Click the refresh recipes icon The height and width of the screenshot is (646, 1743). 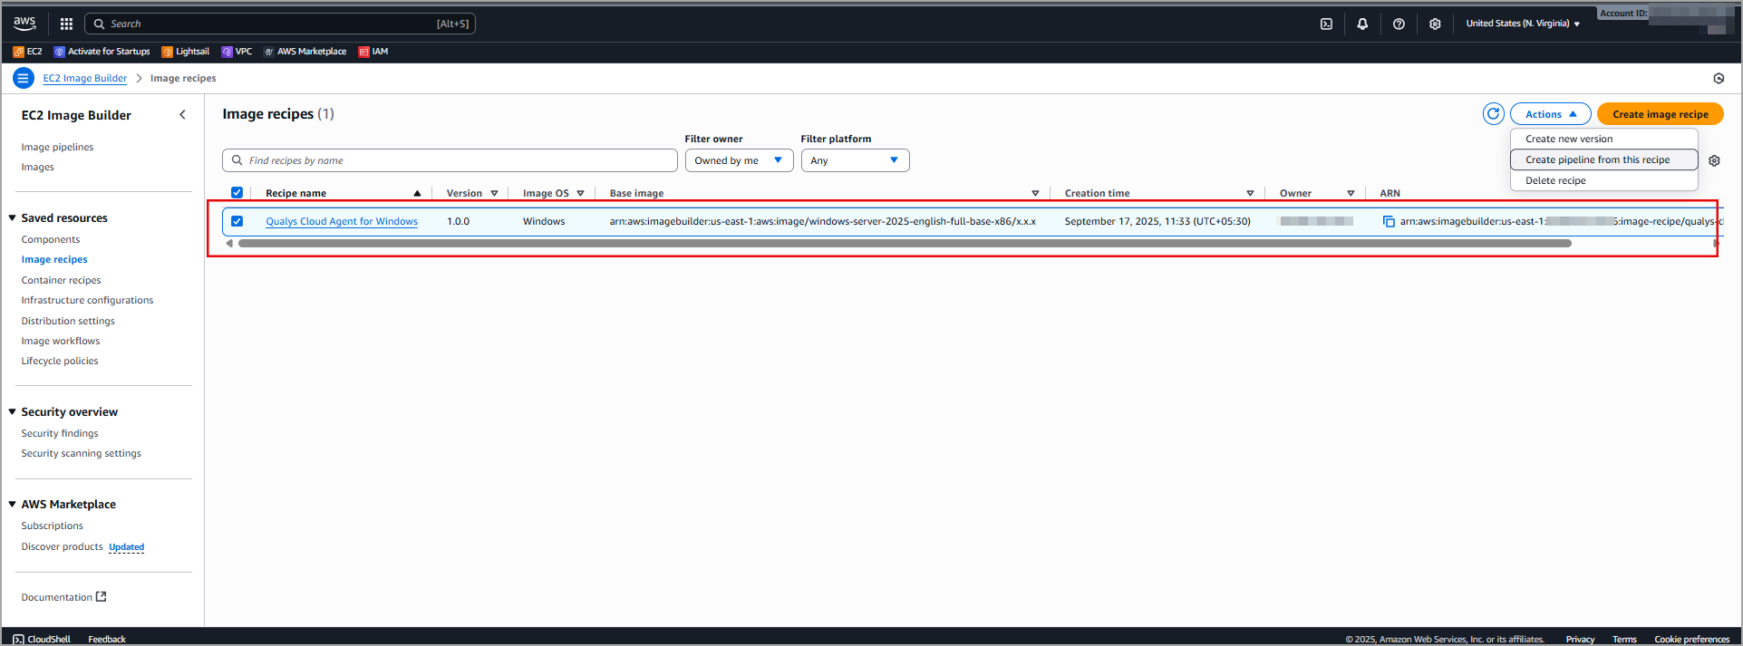[x=1493, y=114]
